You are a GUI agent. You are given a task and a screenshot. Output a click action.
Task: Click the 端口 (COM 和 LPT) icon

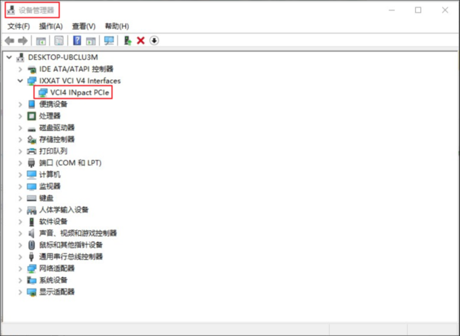coord(32,163)
